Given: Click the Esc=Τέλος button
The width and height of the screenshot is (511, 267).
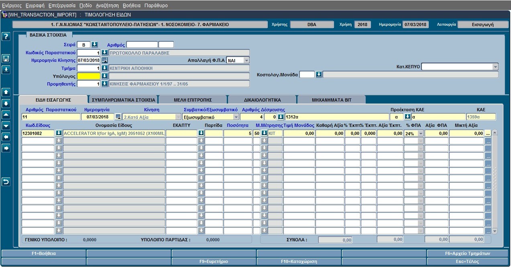Looking at the screenshot, I should pos(468,261).
